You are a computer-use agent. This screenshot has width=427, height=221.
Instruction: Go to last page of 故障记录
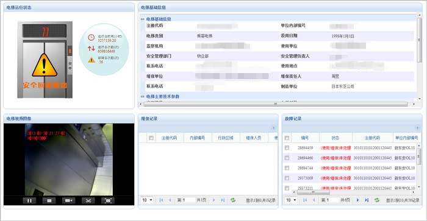[366, 200]
